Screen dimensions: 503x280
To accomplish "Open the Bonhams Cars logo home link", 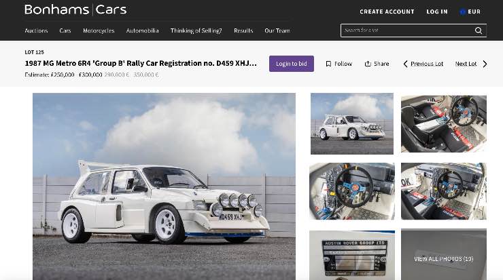I will click(x=75, y=9).
